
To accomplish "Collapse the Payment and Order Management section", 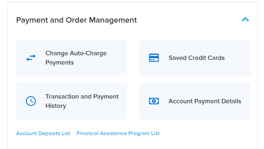I will coord(245,19).
